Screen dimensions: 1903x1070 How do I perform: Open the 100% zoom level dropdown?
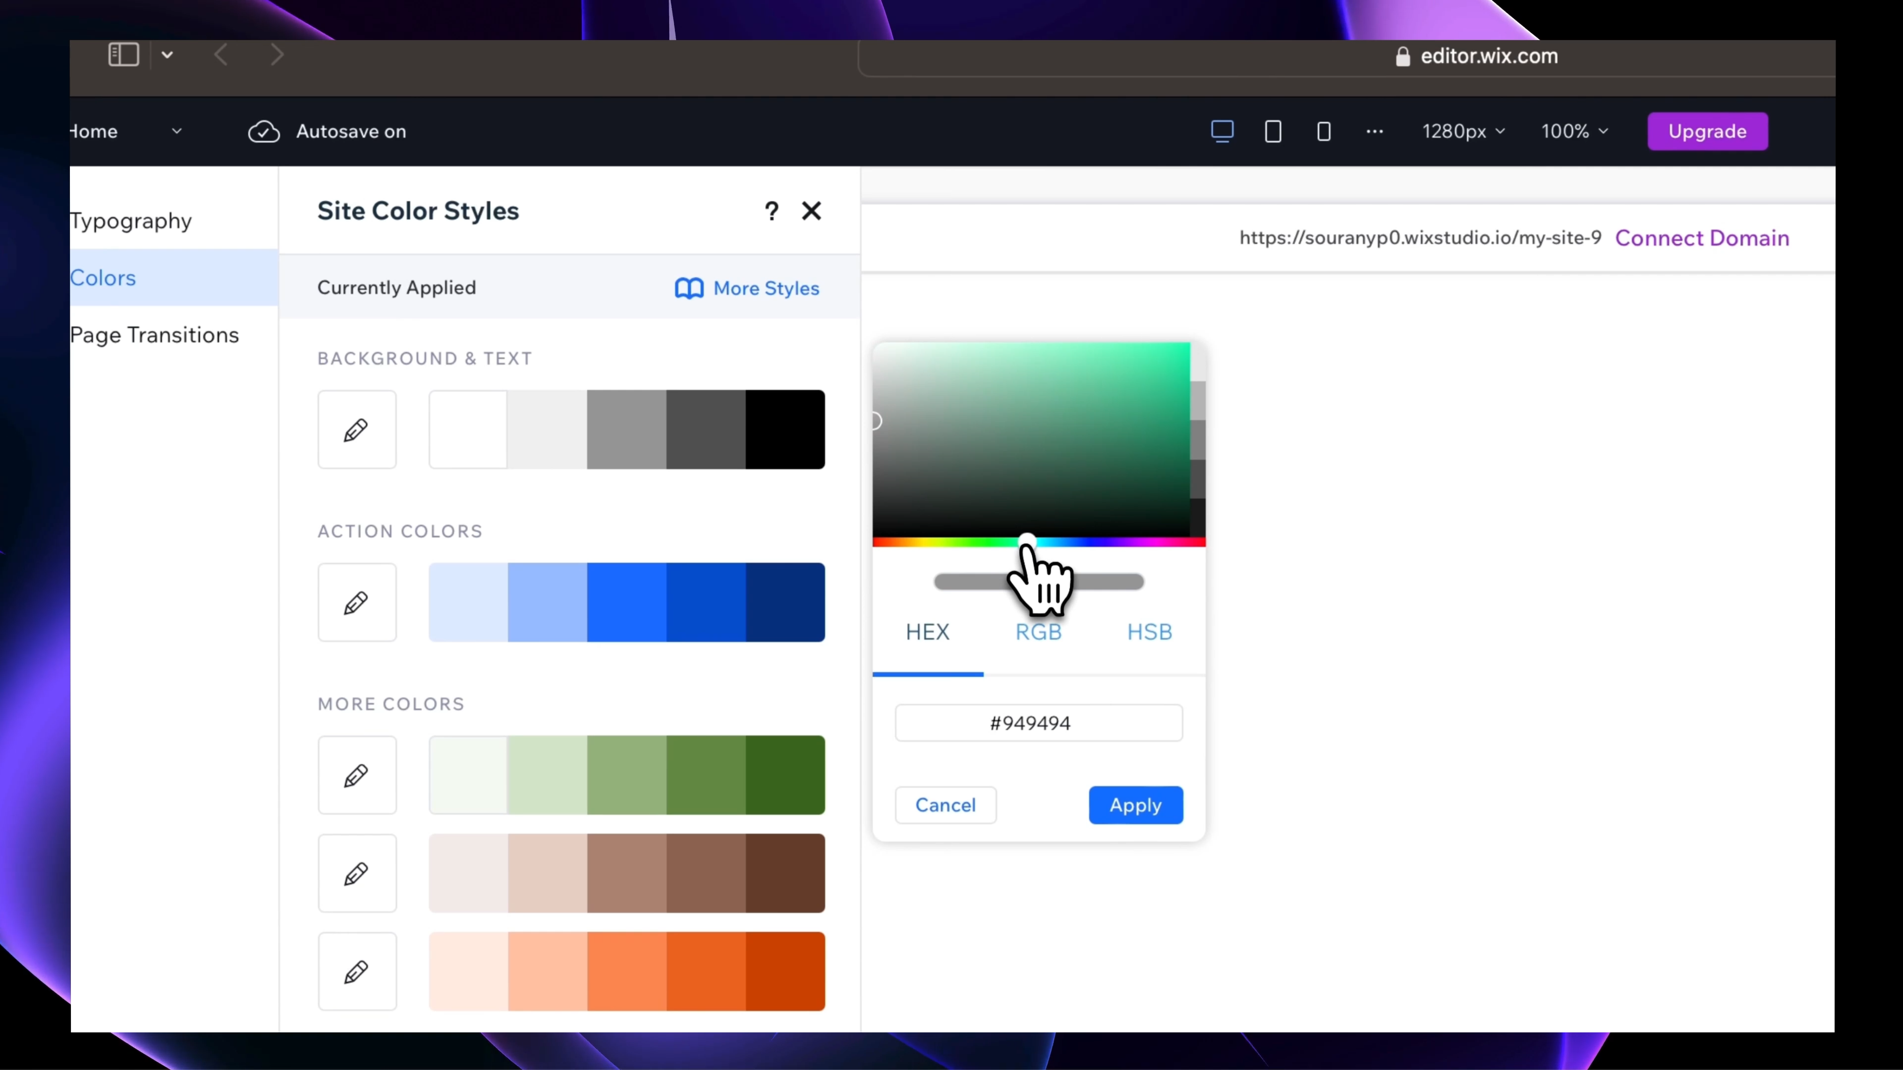point(1574,131)
